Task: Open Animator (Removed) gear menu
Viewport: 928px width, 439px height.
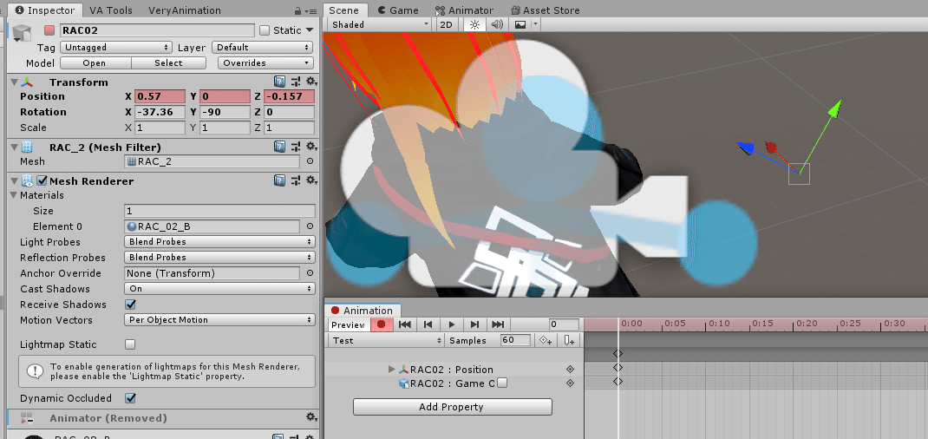Action: point(312,417)
